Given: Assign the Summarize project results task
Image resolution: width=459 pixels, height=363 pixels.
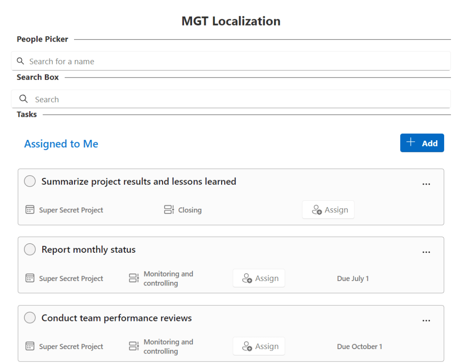Looking at the screenshot, I should click(328, 210).
